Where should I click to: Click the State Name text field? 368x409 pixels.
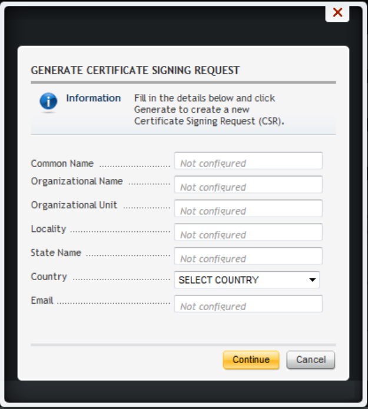[248, 257]
